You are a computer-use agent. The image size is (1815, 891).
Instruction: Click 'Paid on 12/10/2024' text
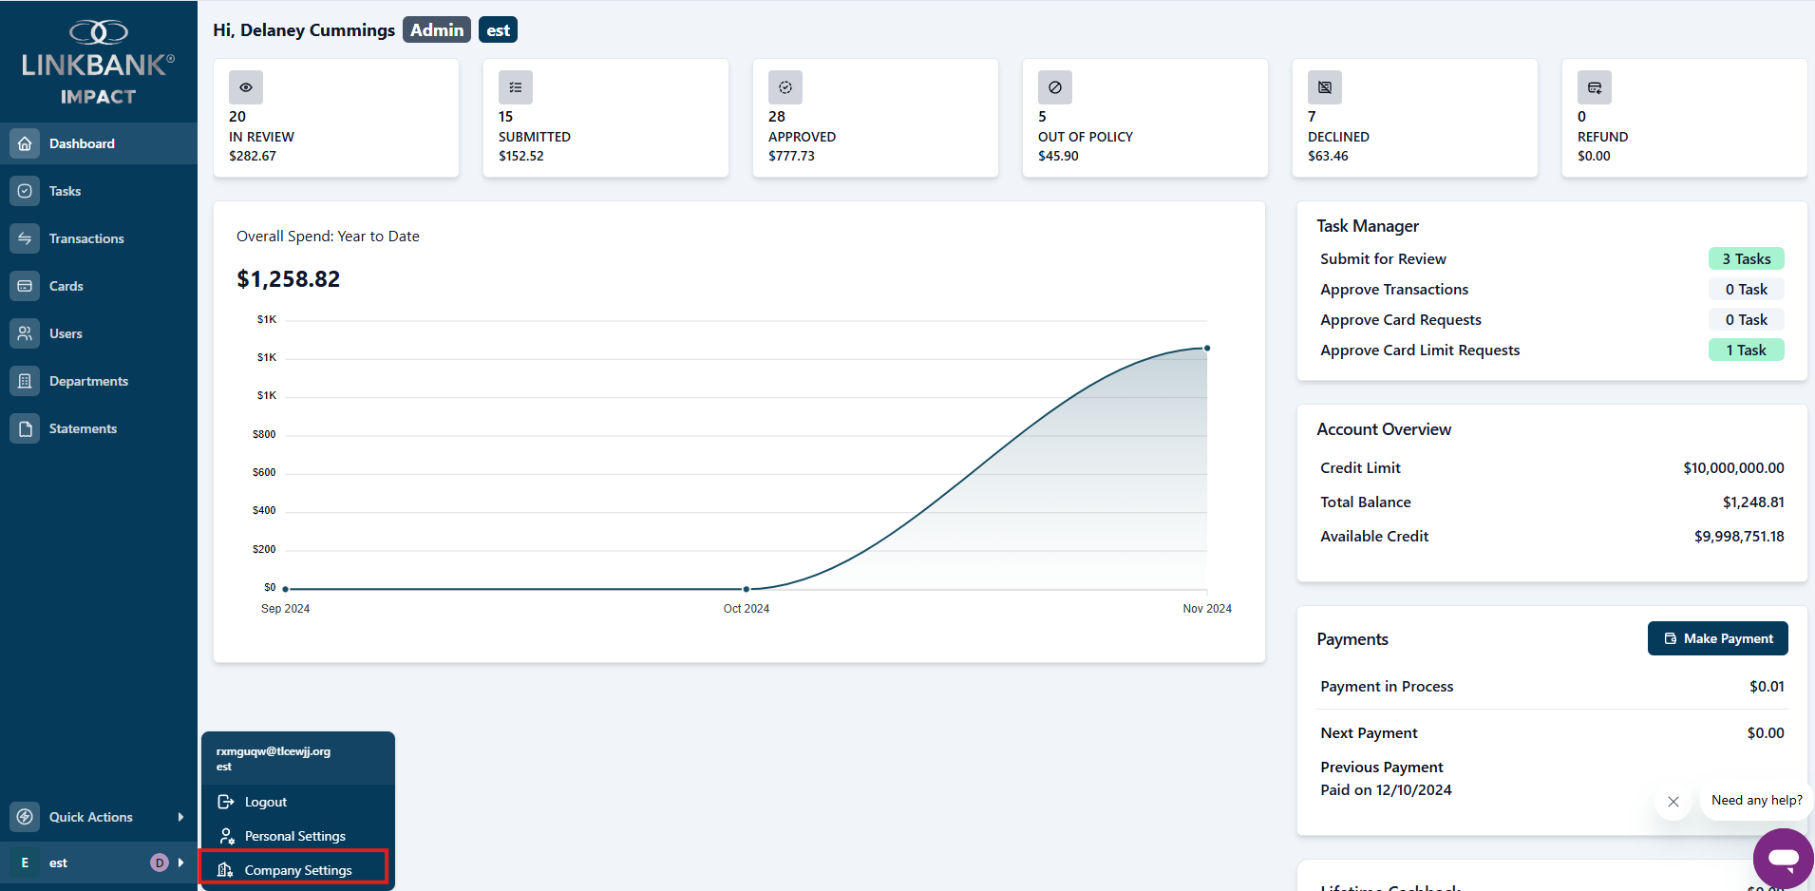point(1386,789)
